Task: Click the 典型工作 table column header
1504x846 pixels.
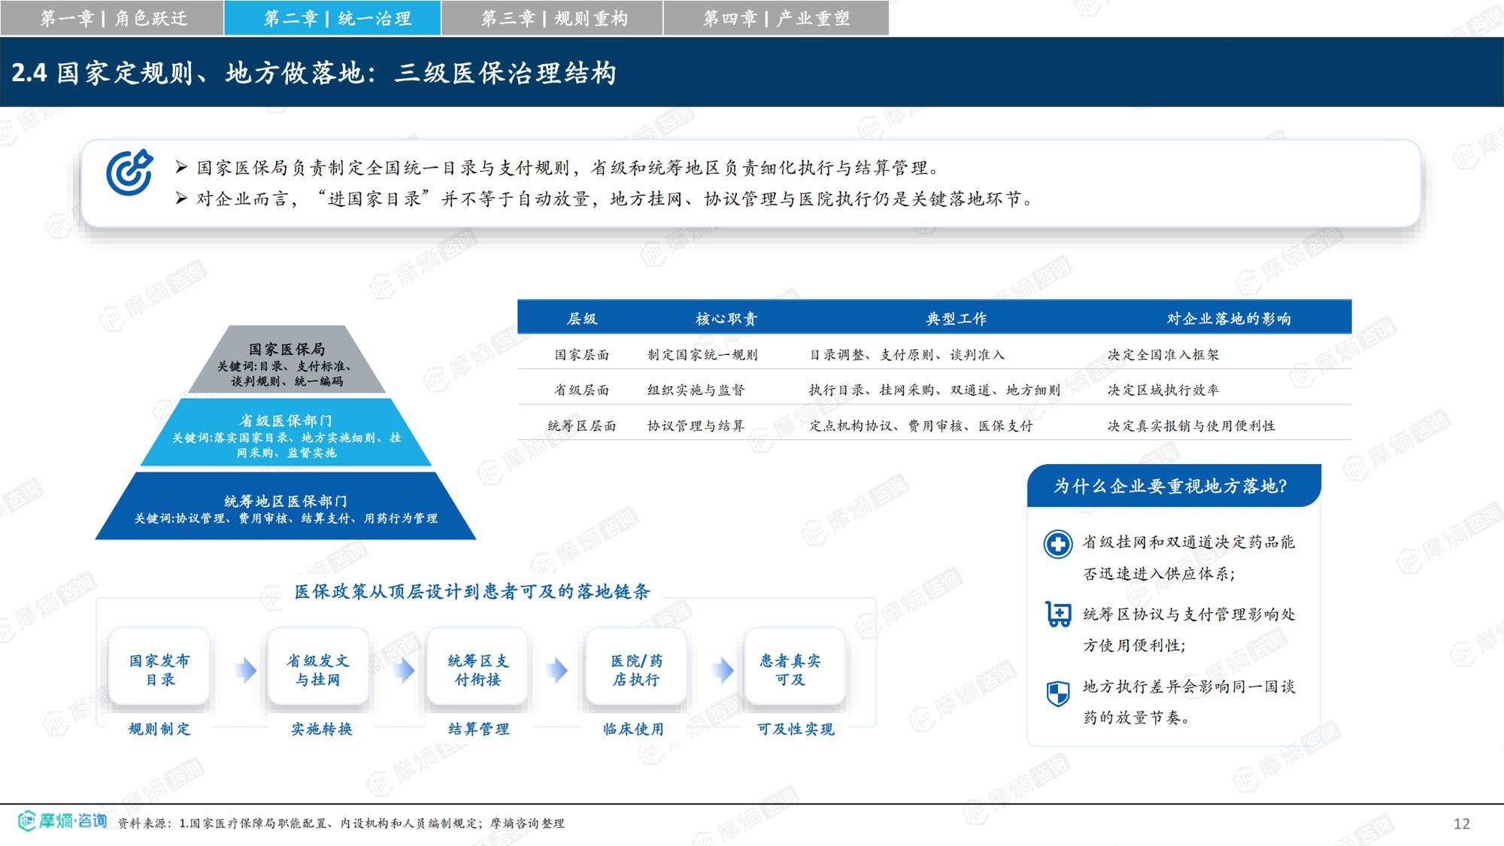Action: point(957,319)
